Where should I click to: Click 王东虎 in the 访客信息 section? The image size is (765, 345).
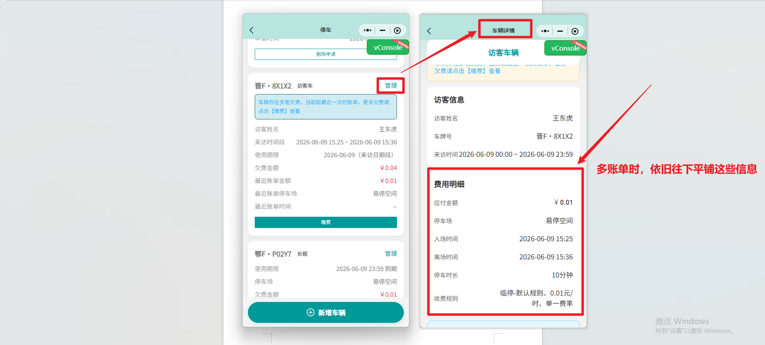coord(562,118)
